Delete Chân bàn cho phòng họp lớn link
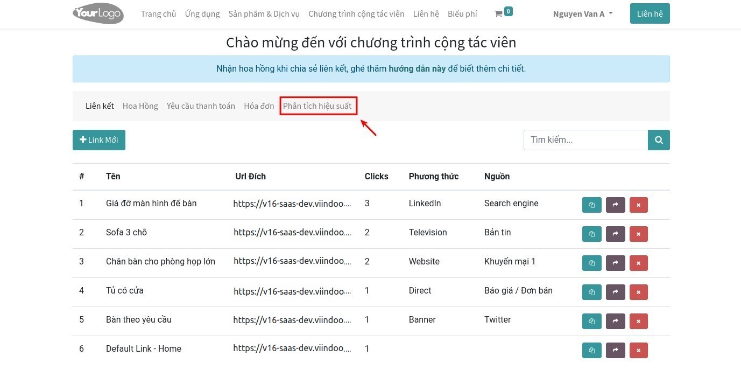741x370 pixels. [x=639, y=263]
